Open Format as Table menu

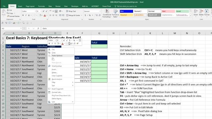coord(115,14)
